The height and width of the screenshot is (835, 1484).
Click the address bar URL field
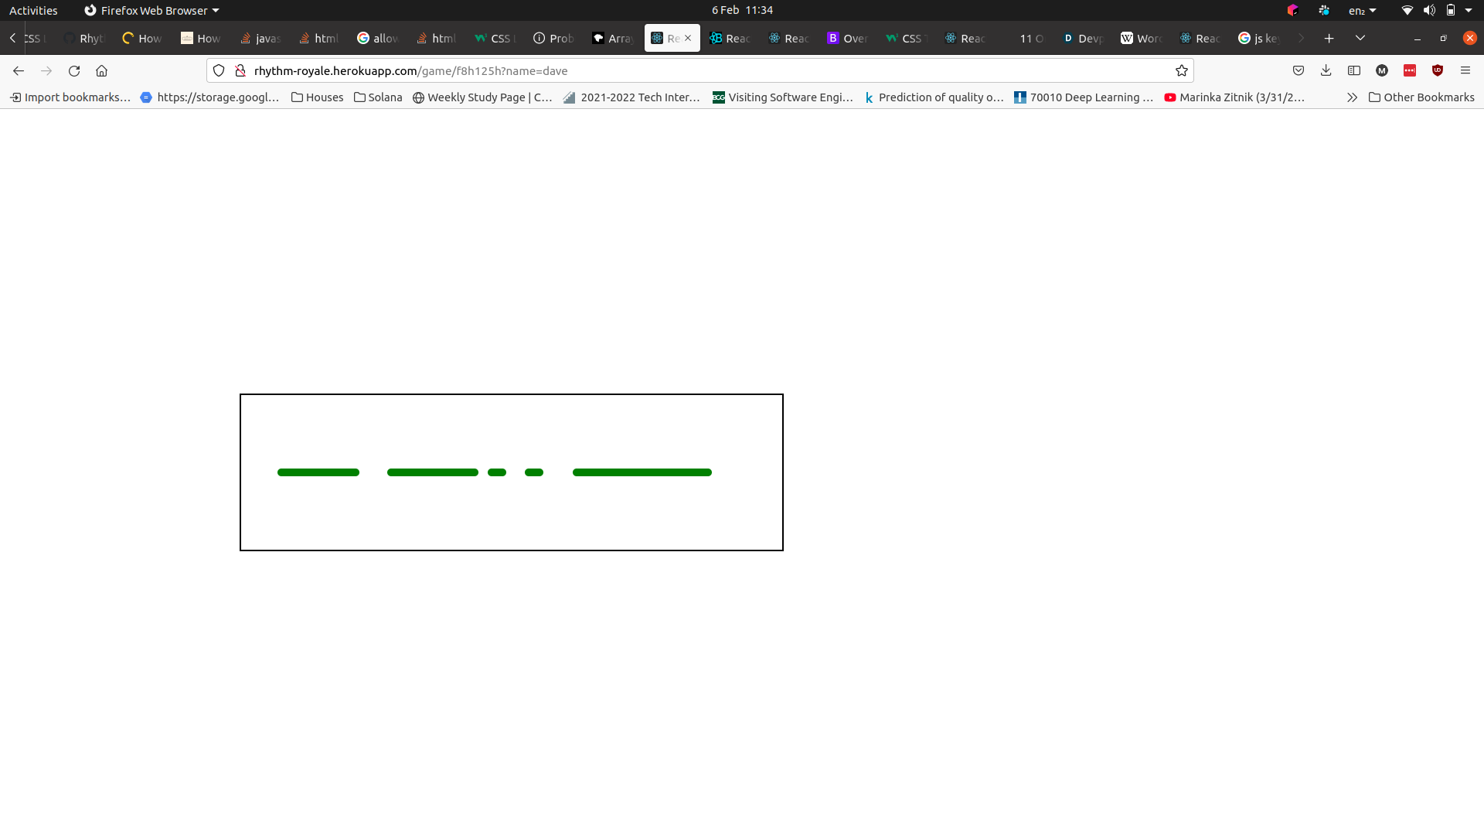[696, 70]
